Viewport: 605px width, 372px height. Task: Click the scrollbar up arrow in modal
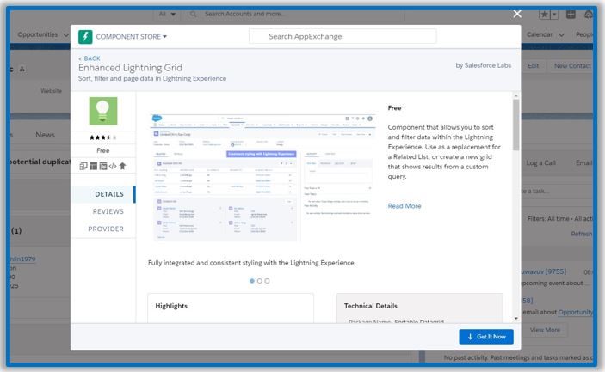515,95
